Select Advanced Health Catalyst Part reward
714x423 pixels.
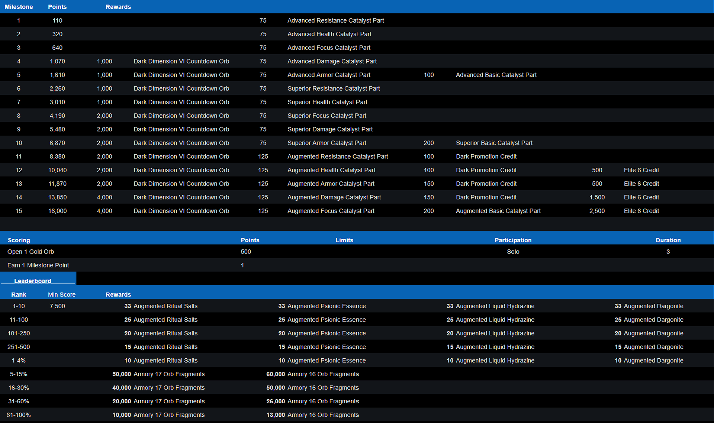coord(329,34)
